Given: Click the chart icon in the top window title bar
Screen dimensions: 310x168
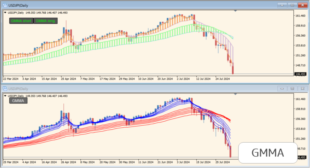Looking at the screenshot, I should point(5,4).
